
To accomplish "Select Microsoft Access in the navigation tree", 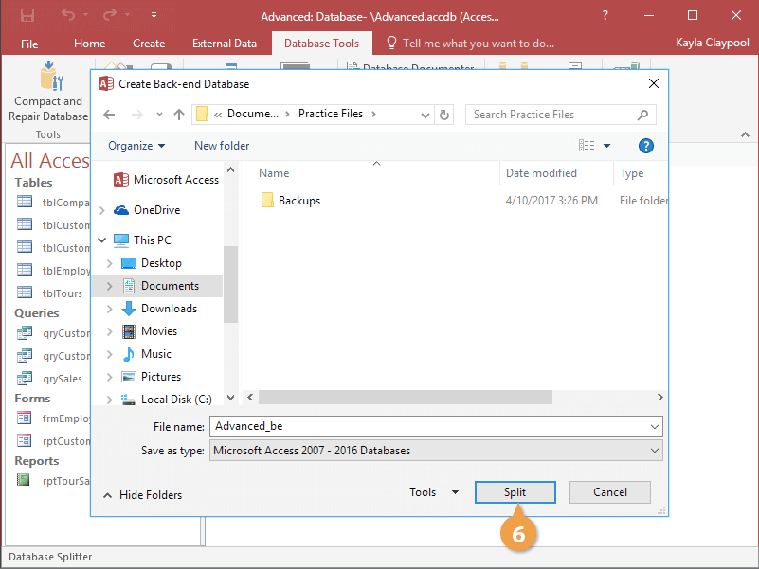I will tap(166, 180).
